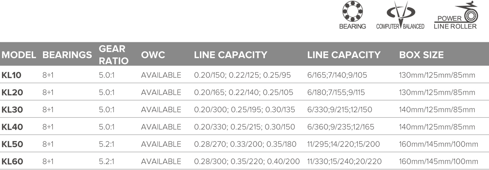Viewport: 489px width, 170px height.
Task: Click line capacity 0.20/300; 0.25/195; 0.30/135
Action: (x=245, y=110)
